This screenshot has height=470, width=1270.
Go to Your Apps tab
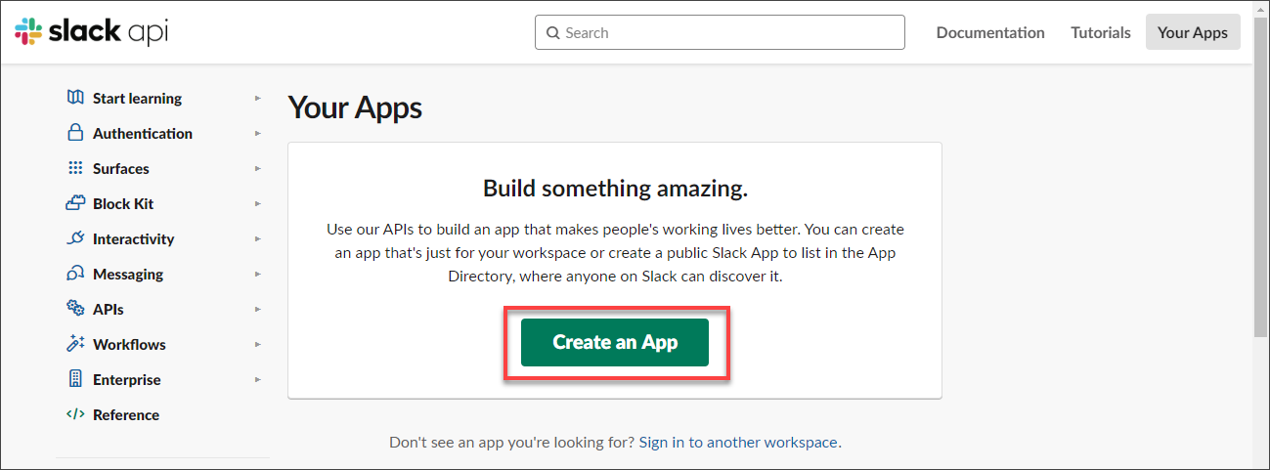point(1193,32)
